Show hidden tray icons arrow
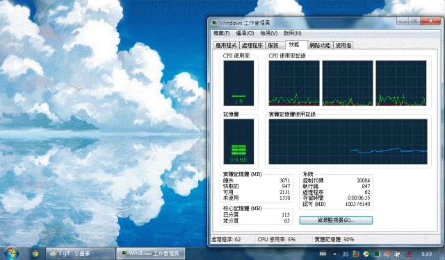Image resolution: width=445 pixels, height=260 pixels. pyautogui.click(x=334, y=254)
